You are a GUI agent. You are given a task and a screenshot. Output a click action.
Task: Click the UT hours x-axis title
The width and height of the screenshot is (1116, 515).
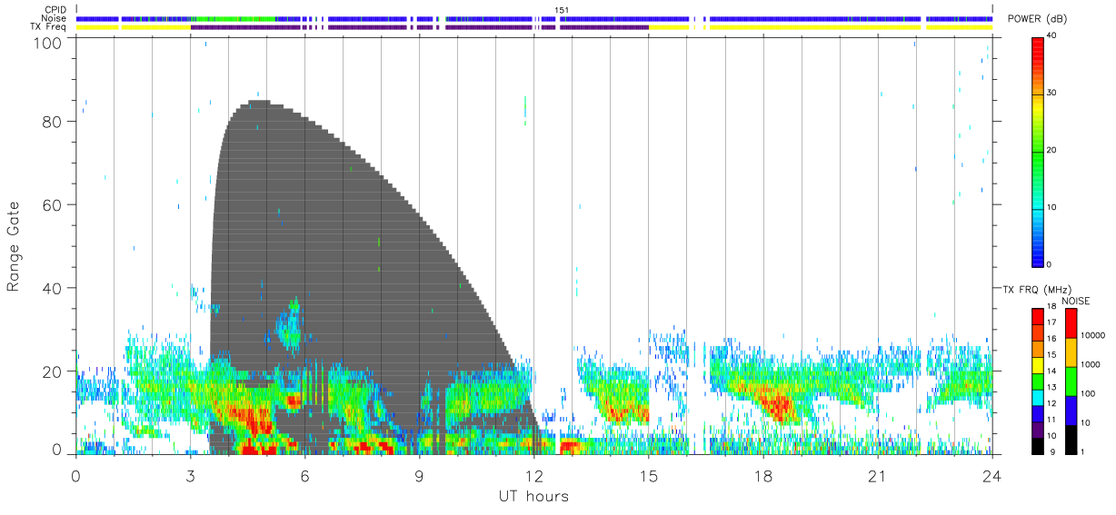click(533, 497)
